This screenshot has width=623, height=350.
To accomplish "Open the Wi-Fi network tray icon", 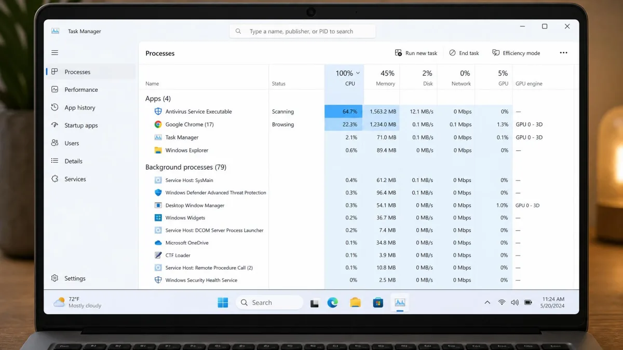I will tap(502, 302).
